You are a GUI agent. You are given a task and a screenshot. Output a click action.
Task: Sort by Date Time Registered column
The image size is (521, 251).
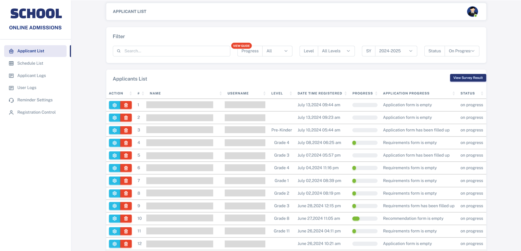(x=345, y=93)
